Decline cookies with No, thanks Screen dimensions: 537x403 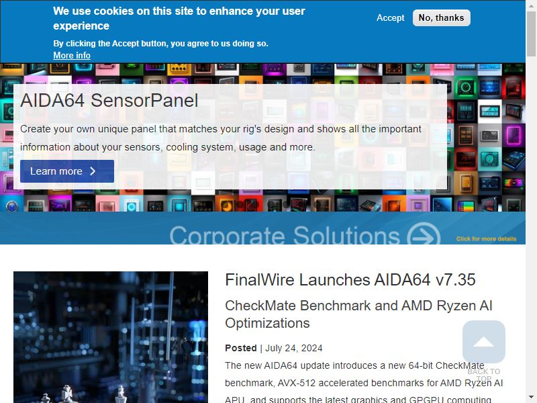pos(442,18)
